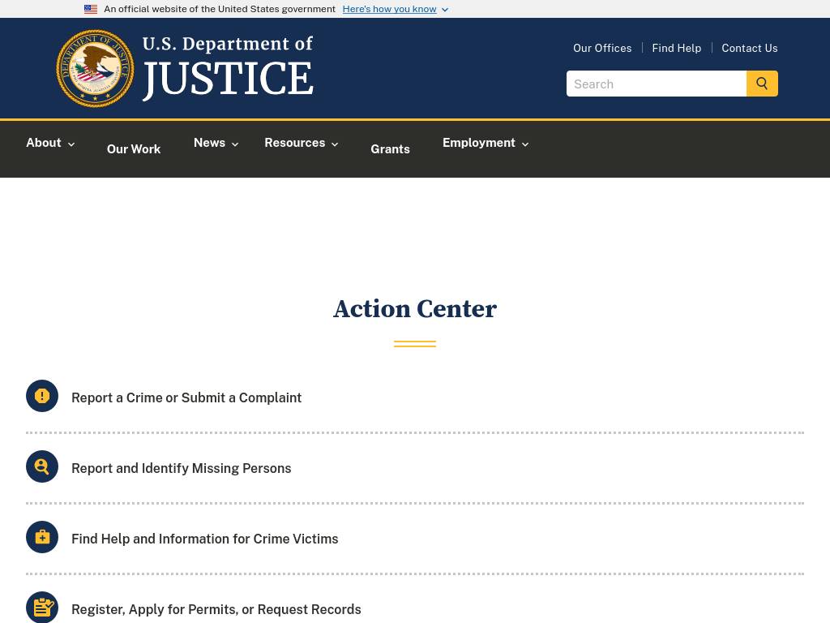
Task: Click the exclamation icon for Report a Crime
Action: coord(42,396)
